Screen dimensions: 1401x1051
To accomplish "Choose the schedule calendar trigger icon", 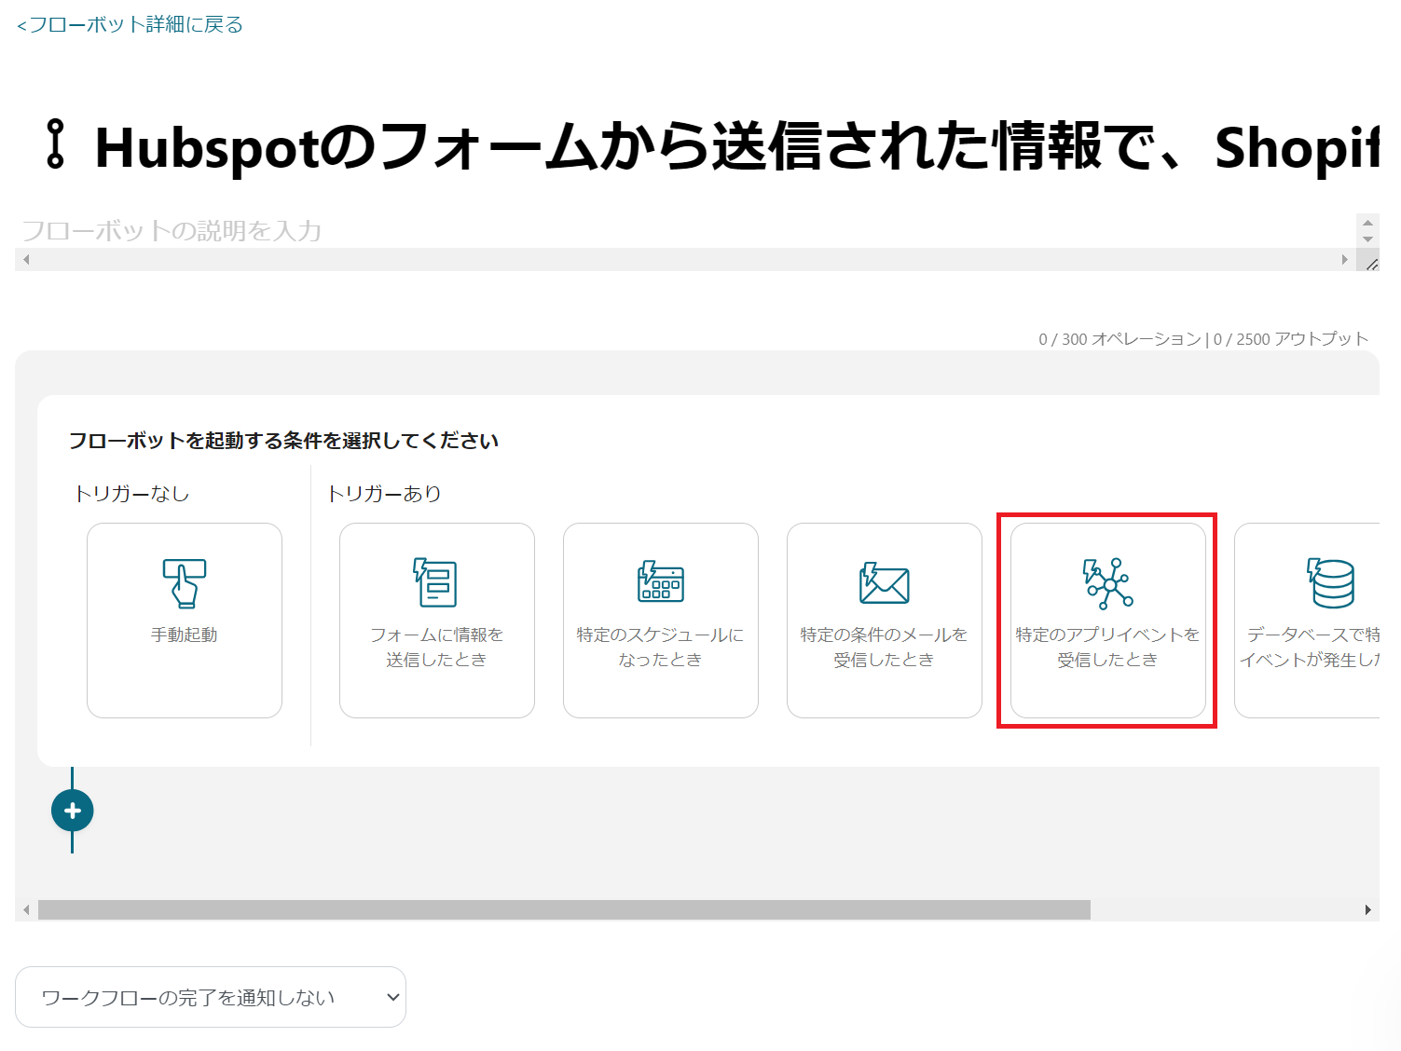I will point(660,582).
